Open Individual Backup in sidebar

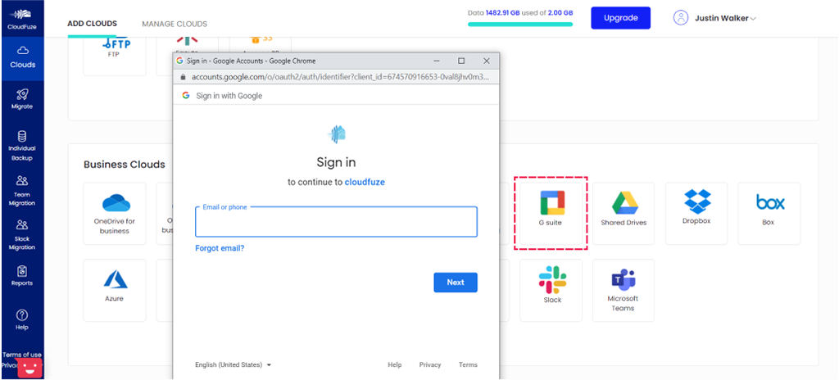click(x=22, y=146)
